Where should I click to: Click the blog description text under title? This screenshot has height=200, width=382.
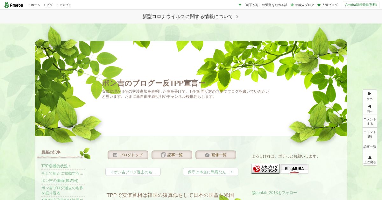coord(186,94)
